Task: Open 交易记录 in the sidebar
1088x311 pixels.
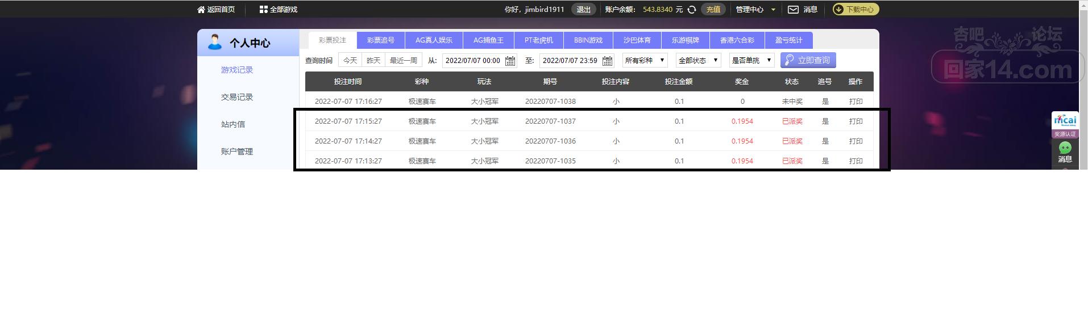Action: 237,97
